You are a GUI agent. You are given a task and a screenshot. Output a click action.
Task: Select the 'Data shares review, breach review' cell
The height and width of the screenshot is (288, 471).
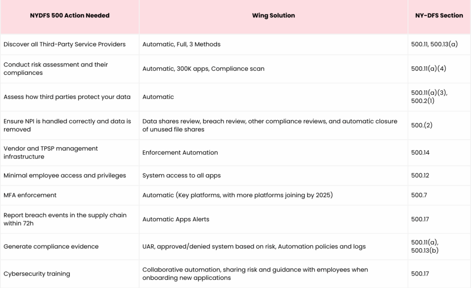[x=273, y=126]
